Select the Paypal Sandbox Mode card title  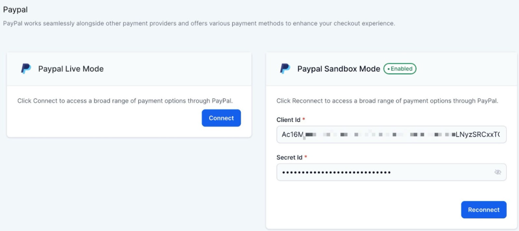[x=338, y=69]
